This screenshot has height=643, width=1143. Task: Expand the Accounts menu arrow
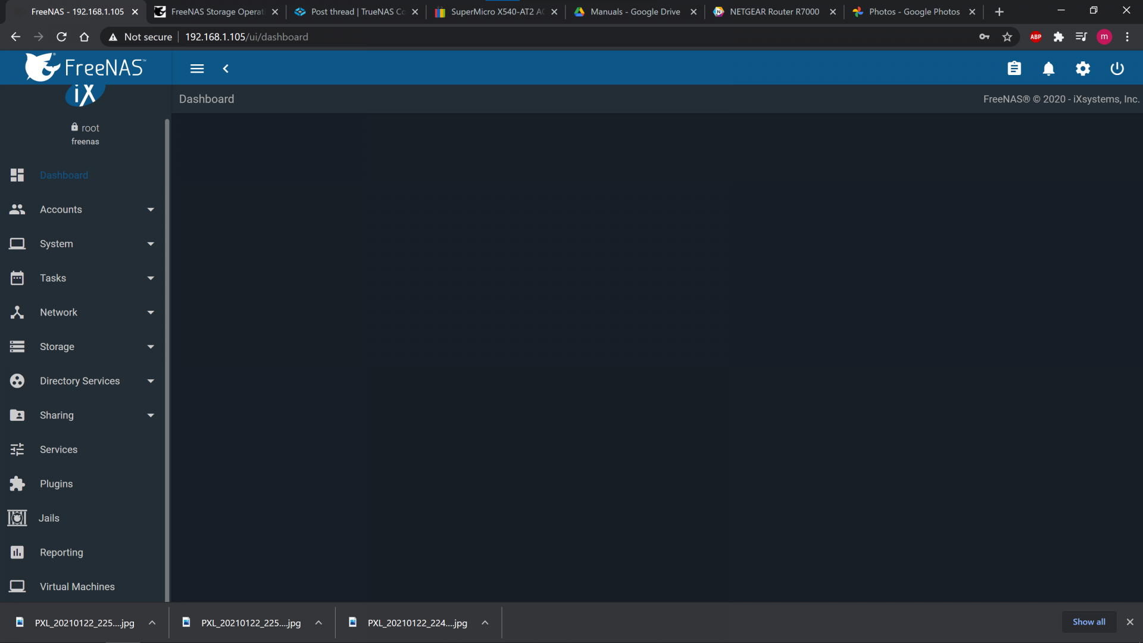[151, 210]
